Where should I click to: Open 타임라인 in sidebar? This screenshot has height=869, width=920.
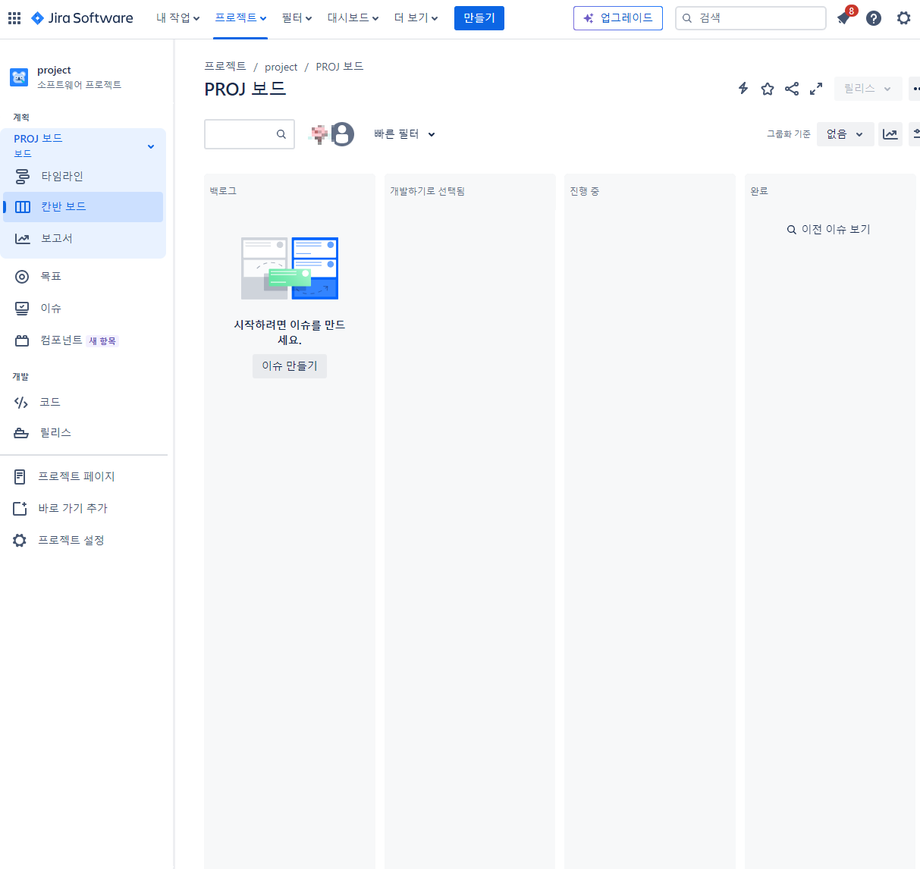pyautogui.click(x=83, y=176)
